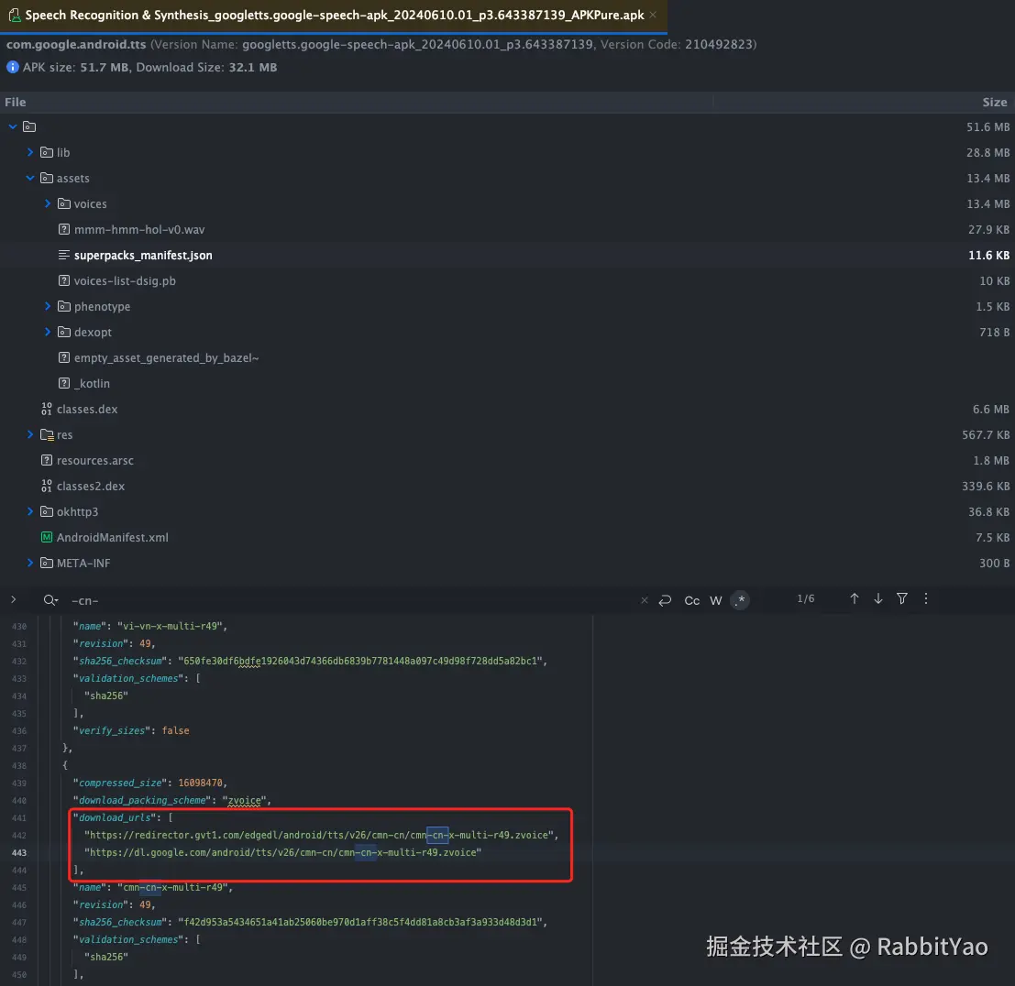This screenshot has width=1015, height=986.
Task: Click the JSON icon beside superpacks_manifest.json
Action: pos(62,255)
